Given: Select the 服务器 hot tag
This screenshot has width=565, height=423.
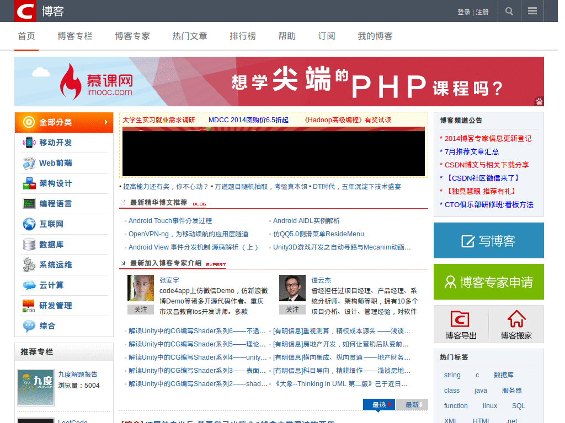Looking at the screenshot, I should point(511,391).
